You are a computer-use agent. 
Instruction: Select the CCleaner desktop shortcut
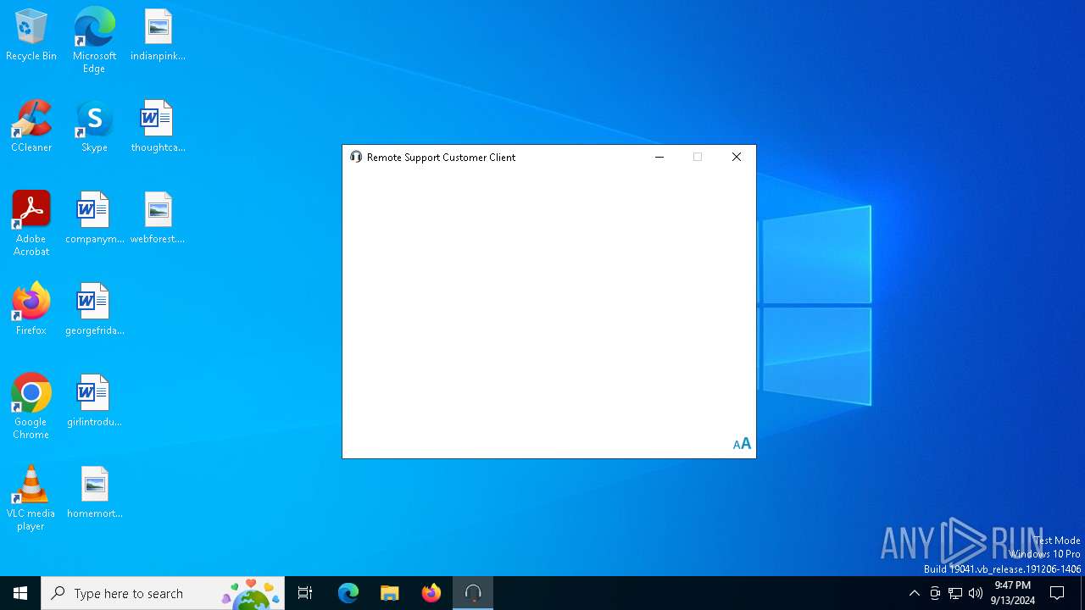[31, 127]
